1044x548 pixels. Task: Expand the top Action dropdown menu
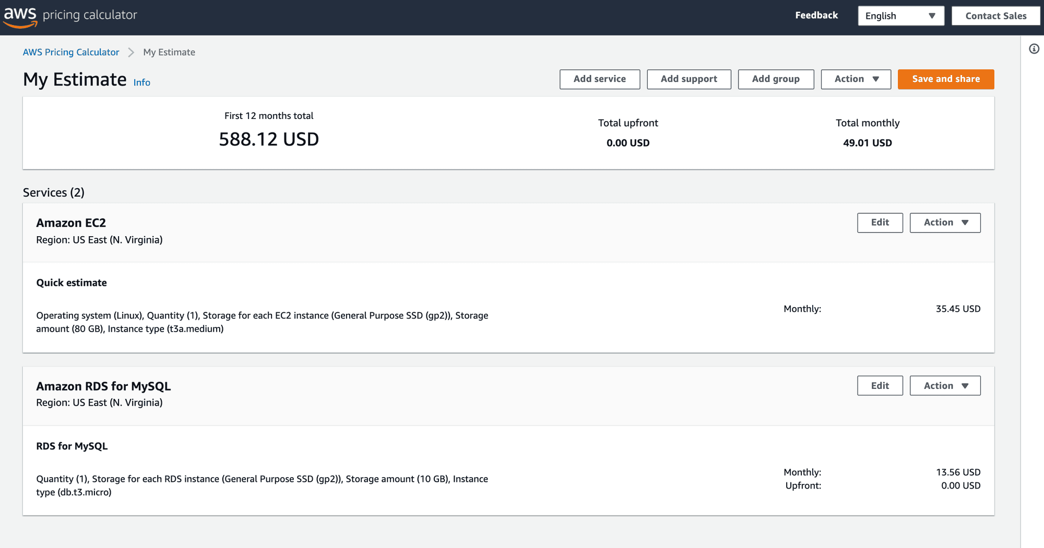(856, 79)
